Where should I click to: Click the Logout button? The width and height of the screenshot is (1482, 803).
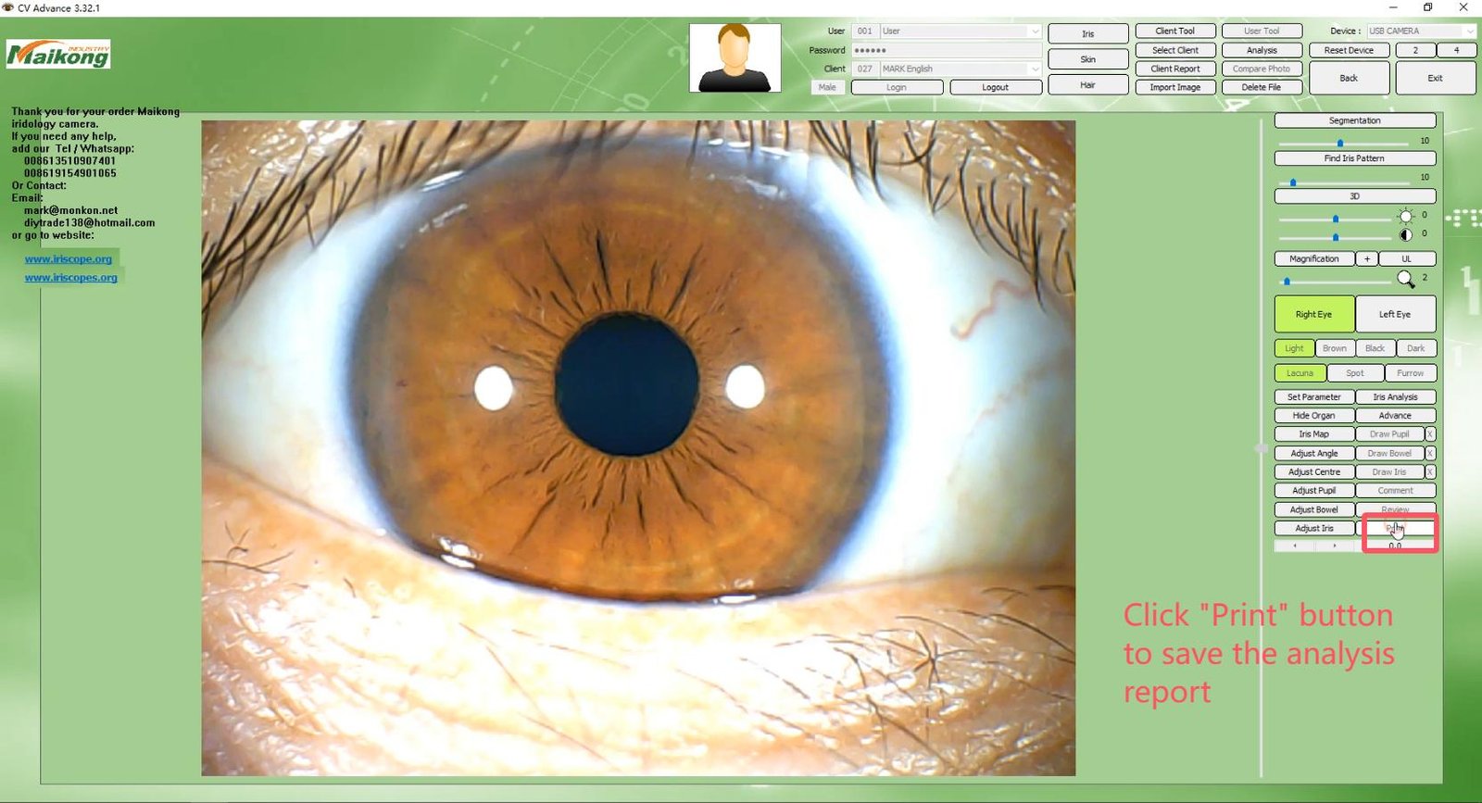996,87
